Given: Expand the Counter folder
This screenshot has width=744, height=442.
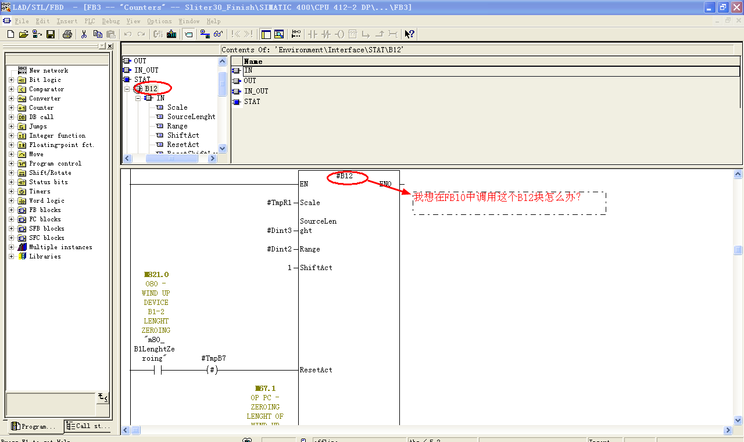Looking at the screenshot, I should click(x=12, y=108).
